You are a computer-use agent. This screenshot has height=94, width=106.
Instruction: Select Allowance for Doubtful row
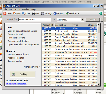pyautogui.click(x=69, y=52)
